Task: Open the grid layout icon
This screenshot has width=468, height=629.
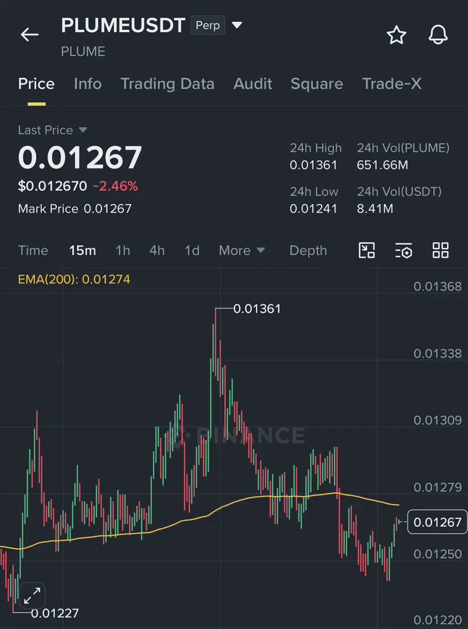Action: (440, 250)
